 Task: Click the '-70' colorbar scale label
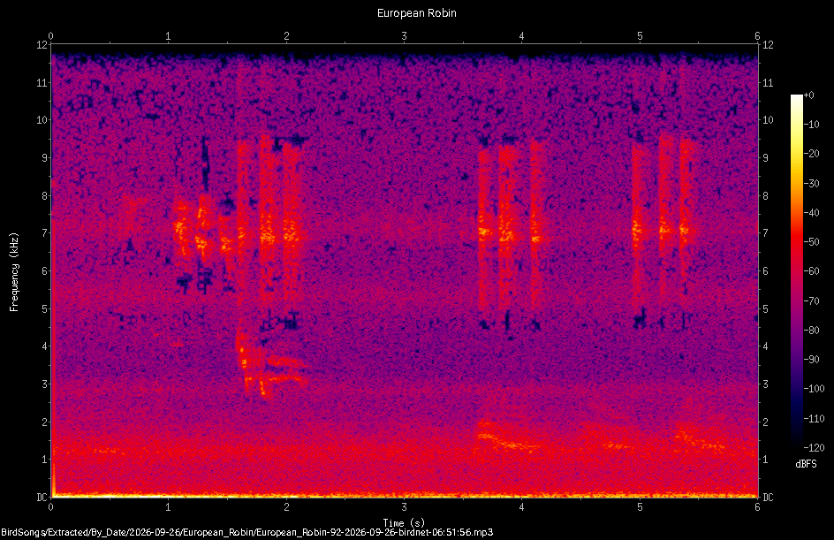812,301
